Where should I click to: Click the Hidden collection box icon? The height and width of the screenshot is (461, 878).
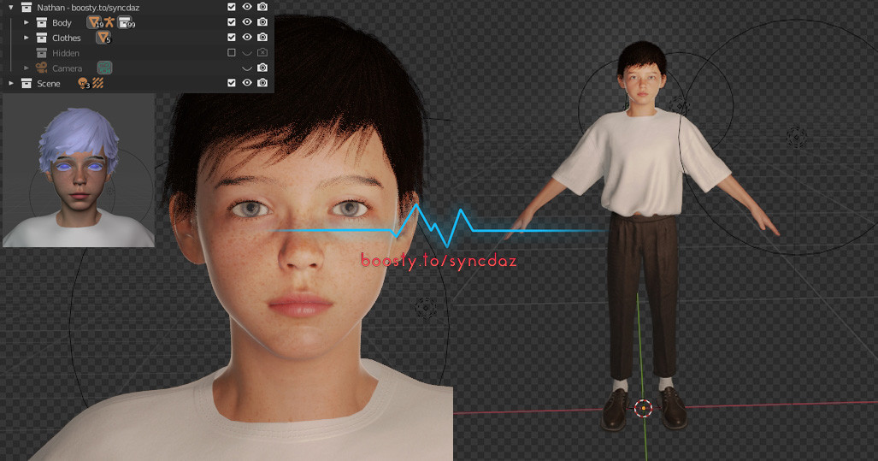[x=41, y=53]
